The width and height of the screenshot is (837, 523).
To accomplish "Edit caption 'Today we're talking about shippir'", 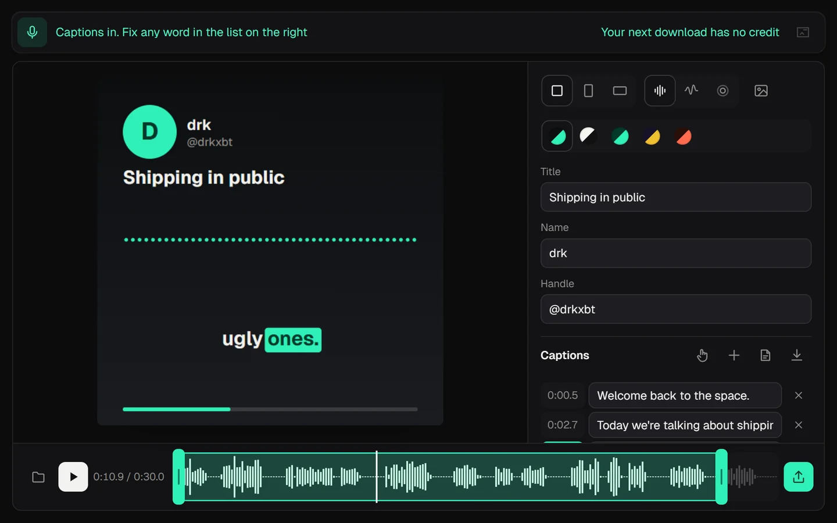I will [x=685, y=425].
